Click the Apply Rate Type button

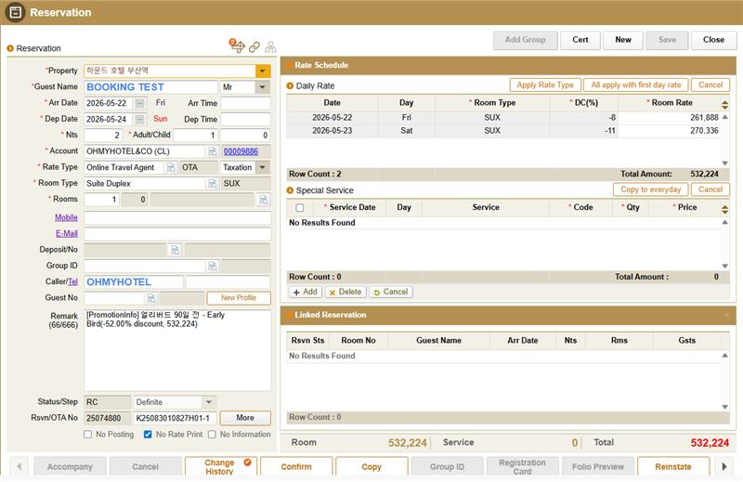click(x=545, y=85)
